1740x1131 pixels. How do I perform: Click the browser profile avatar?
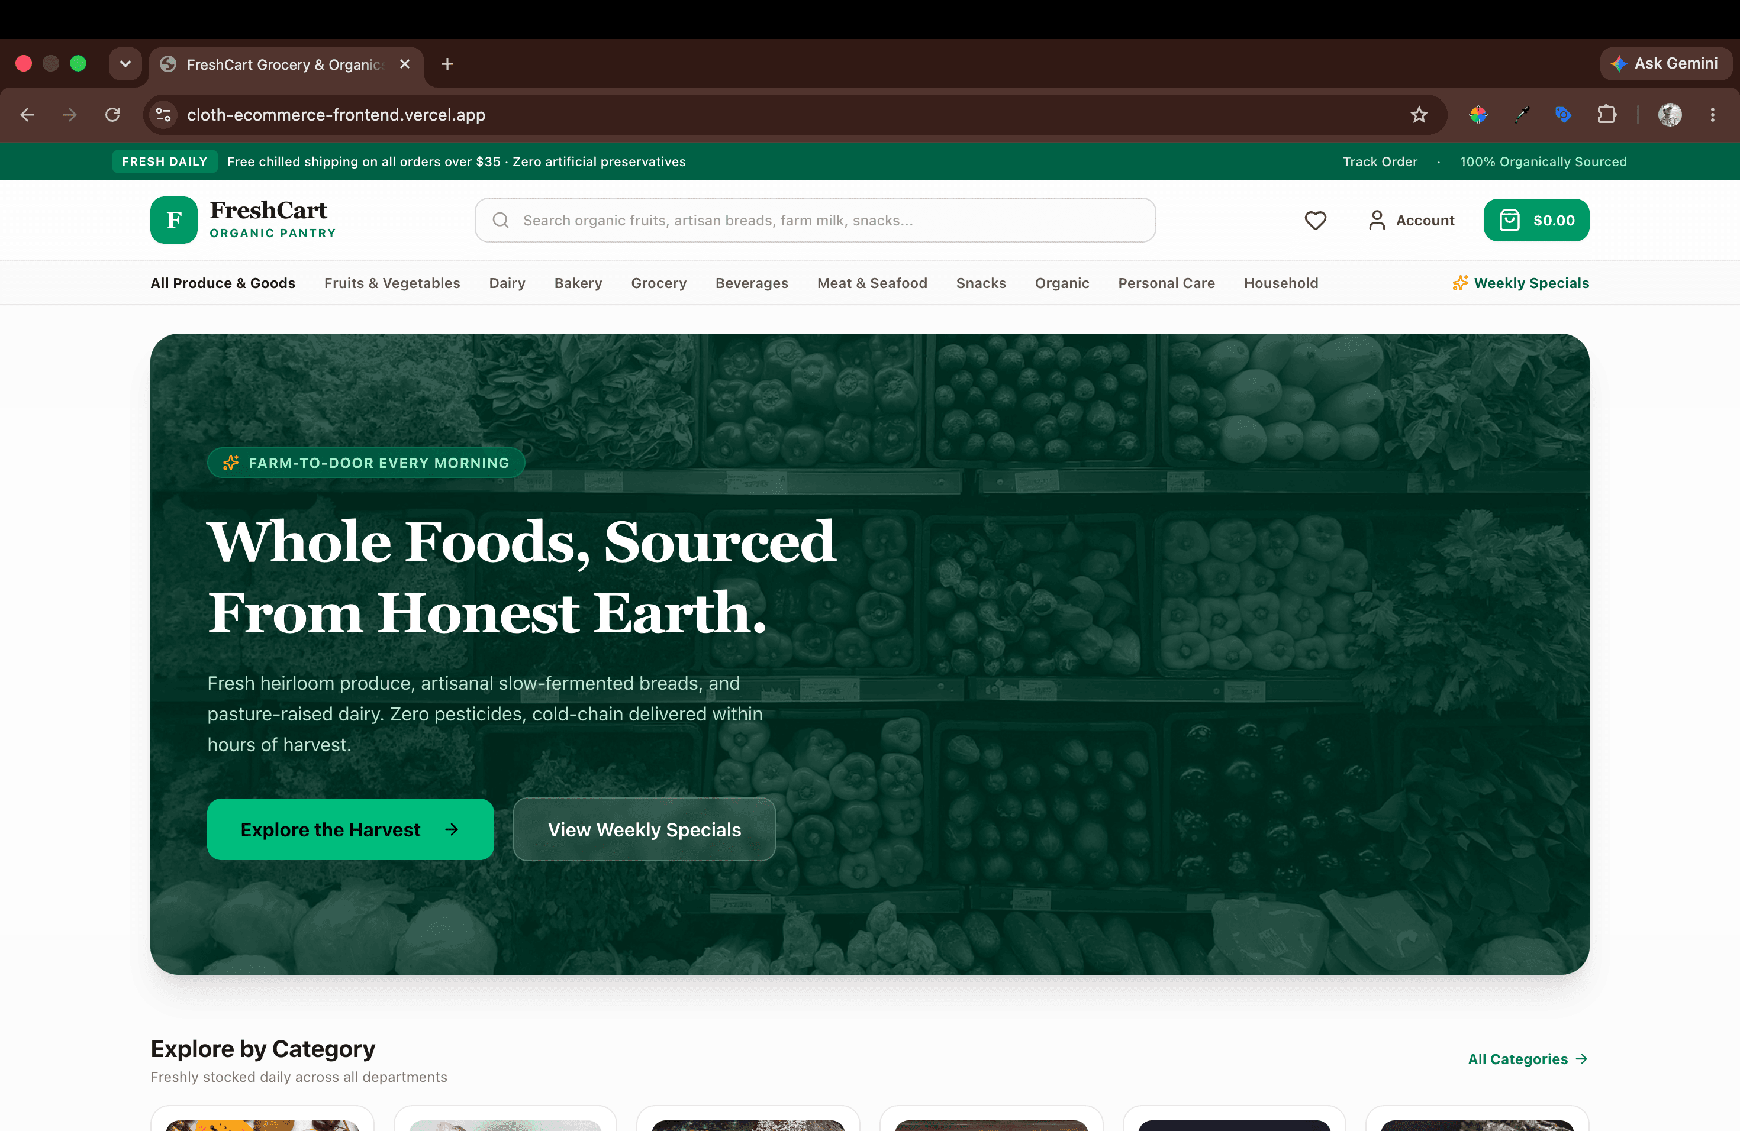1670,115
